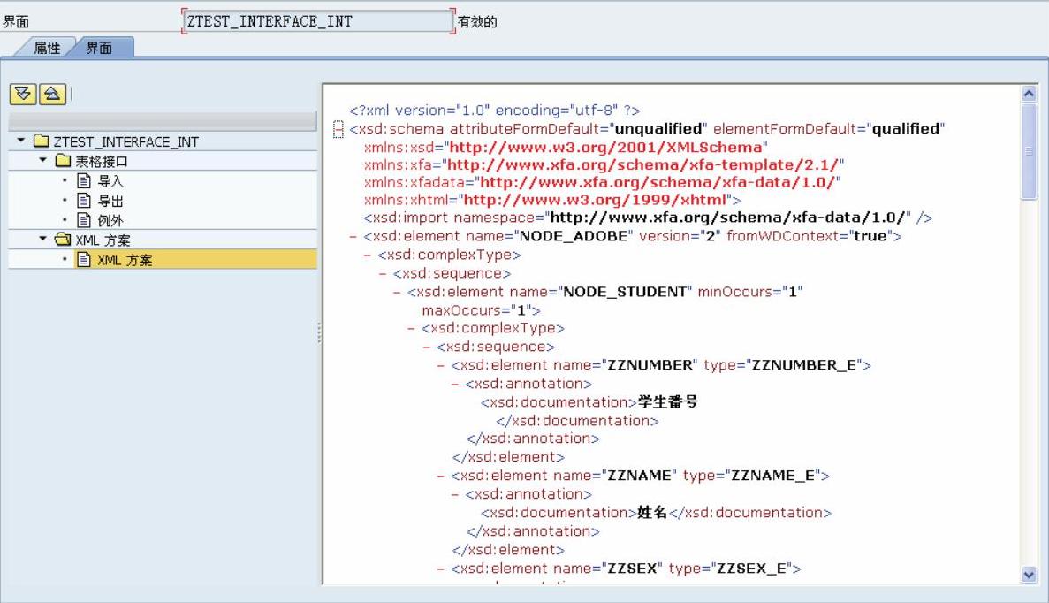The height and width of the screenshot is (603, 1049).
Task: Click the 界面 name input field
Action: point(318,20)
